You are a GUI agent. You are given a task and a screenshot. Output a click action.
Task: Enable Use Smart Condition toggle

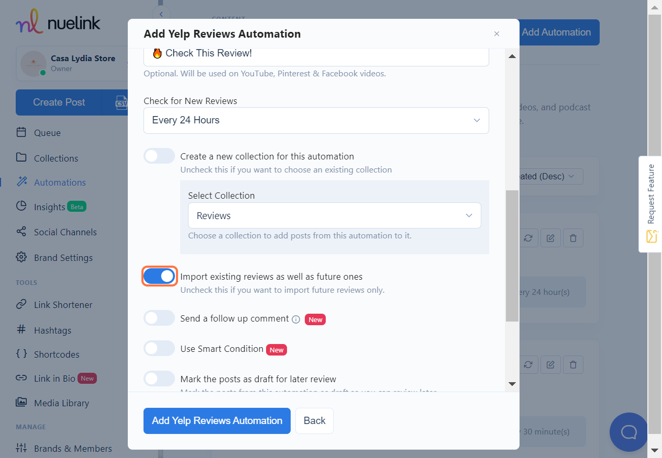tap(159, 348)
